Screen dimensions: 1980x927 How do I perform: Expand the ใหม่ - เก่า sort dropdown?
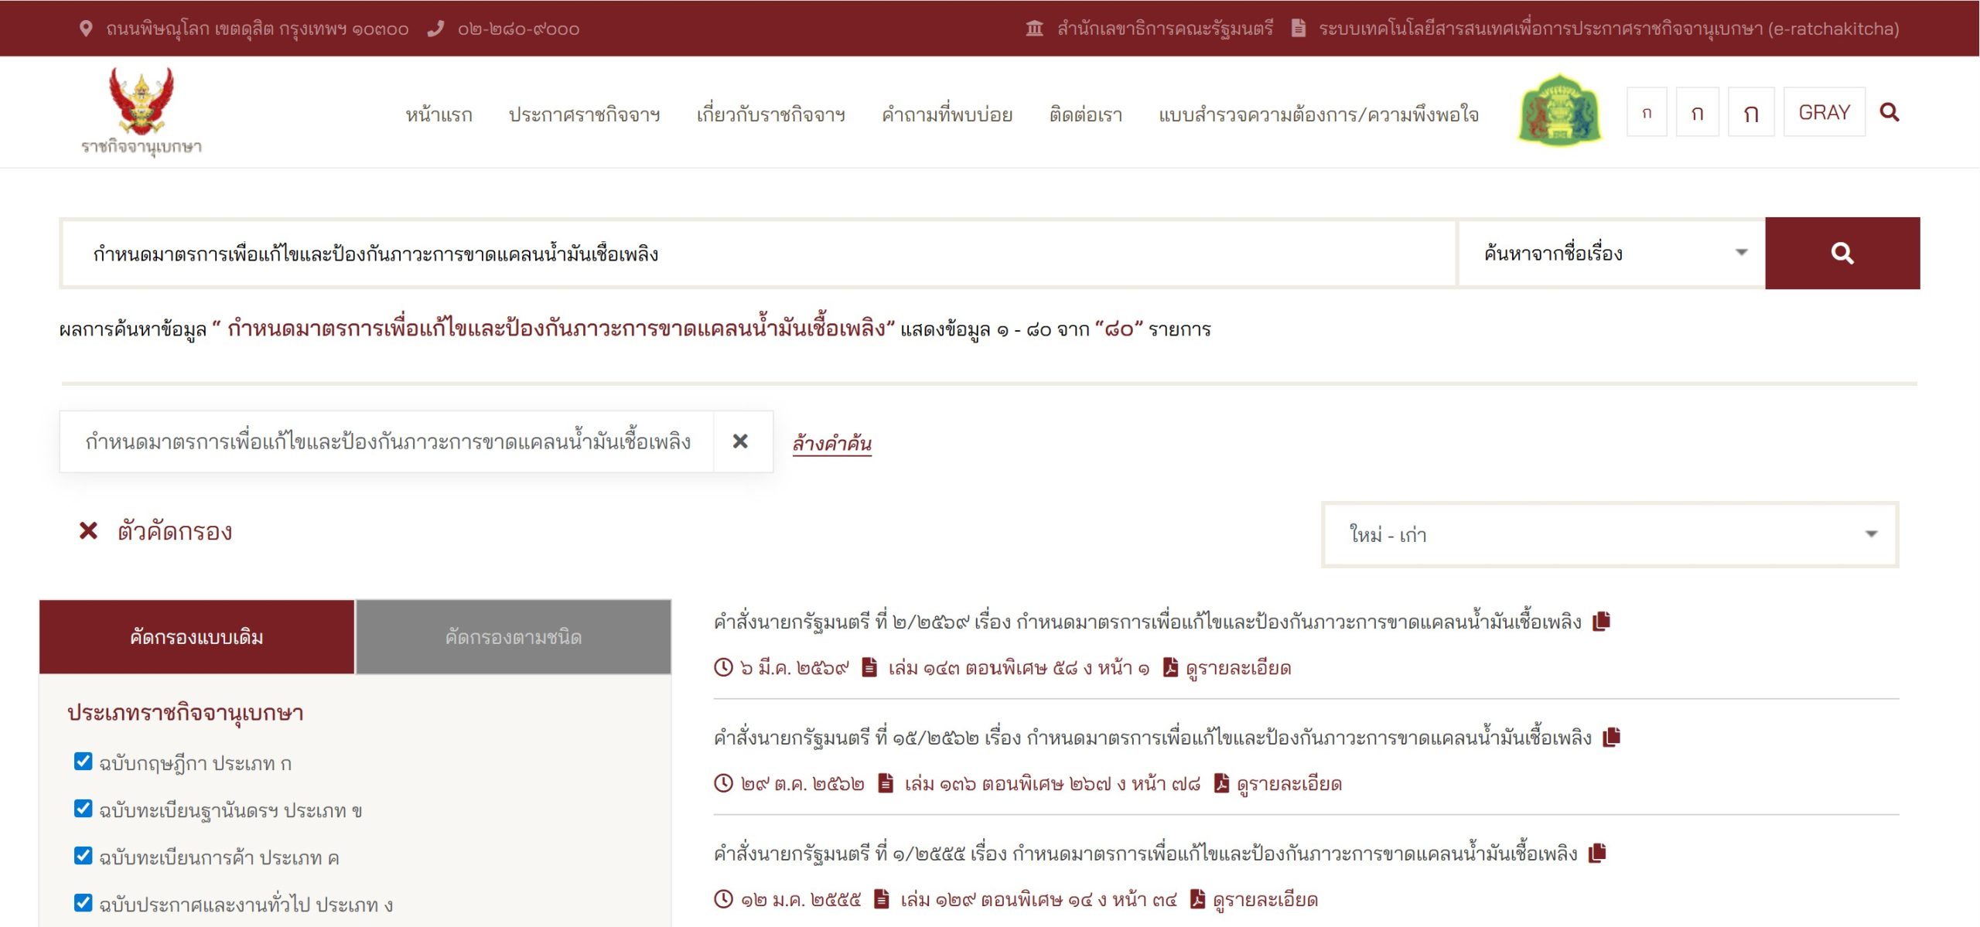[1609, 533]
